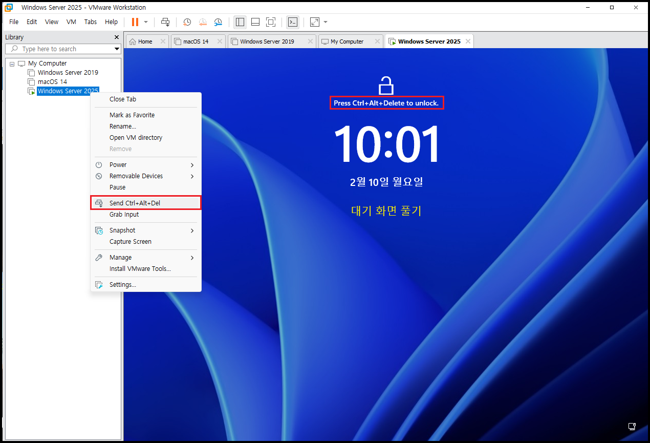Click the full screen mode toolbar icon

pos(271,22)
